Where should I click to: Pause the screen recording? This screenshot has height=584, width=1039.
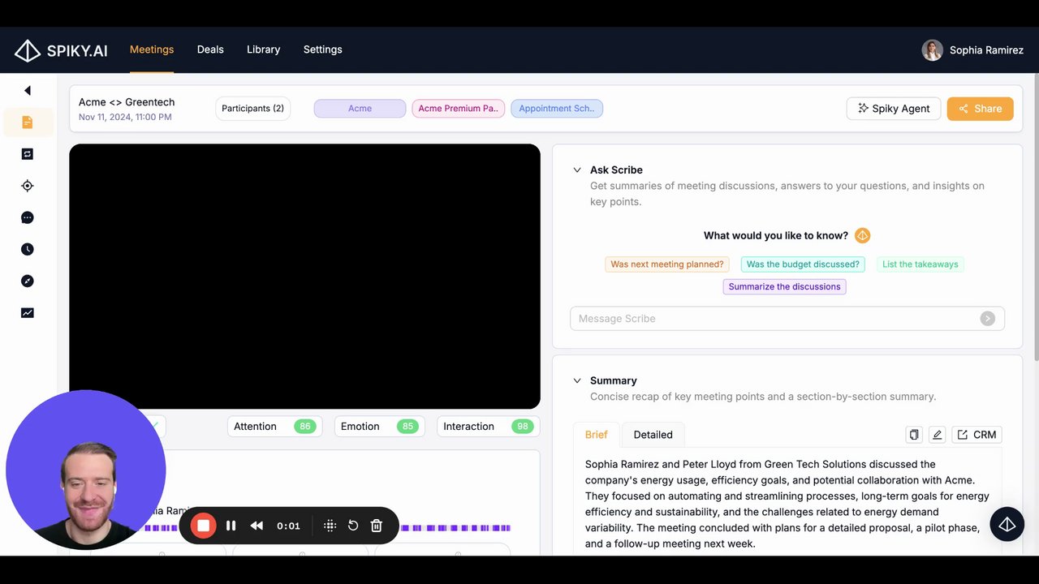tap(231, 526)
